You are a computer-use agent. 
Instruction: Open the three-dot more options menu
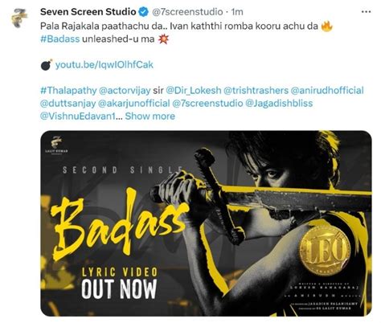tap(366, 12)
